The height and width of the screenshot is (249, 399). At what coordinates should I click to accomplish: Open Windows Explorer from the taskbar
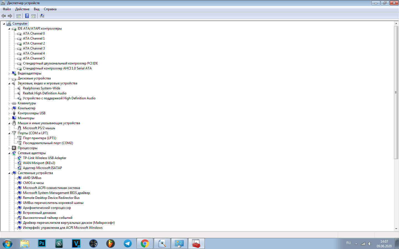(25, 243)
